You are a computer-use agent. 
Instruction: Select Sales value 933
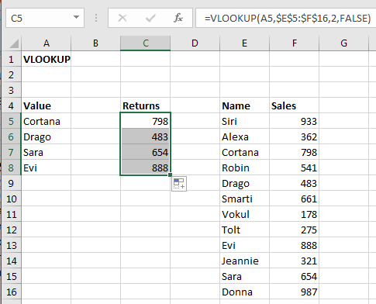[295, 121]
